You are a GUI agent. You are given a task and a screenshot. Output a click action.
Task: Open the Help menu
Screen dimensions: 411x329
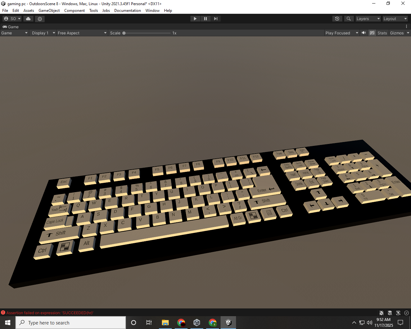(168, 10)
